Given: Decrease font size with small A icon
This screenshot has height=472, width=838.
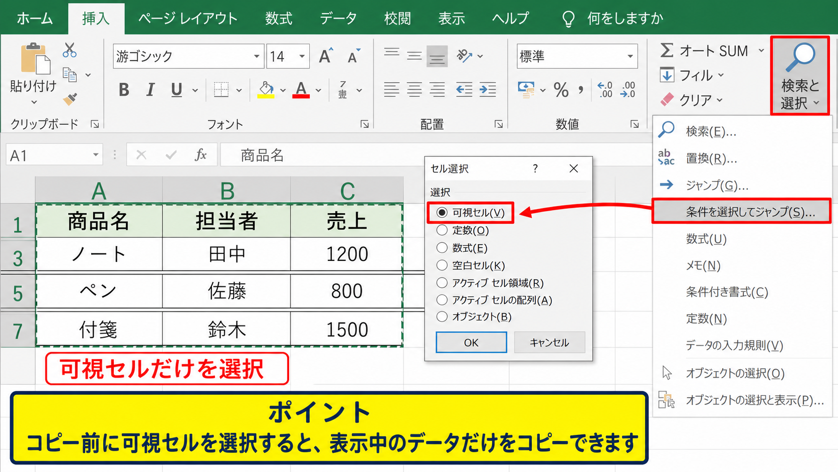Looking at the screenshot, I should pos(354,57).
